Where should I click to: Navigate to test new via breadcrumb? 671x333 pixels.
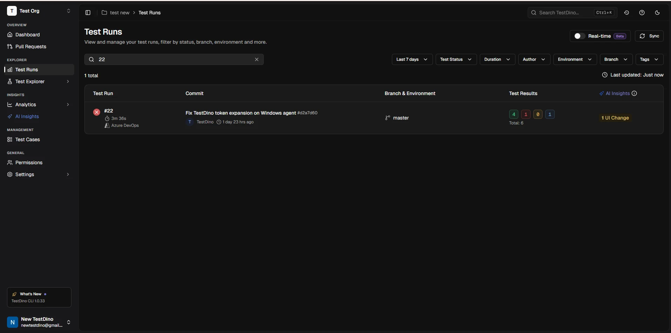tap(119, 12)
